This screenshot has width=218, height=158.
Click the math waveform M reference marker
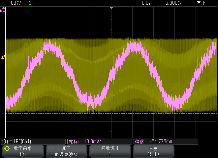click(x=3, y=11)
